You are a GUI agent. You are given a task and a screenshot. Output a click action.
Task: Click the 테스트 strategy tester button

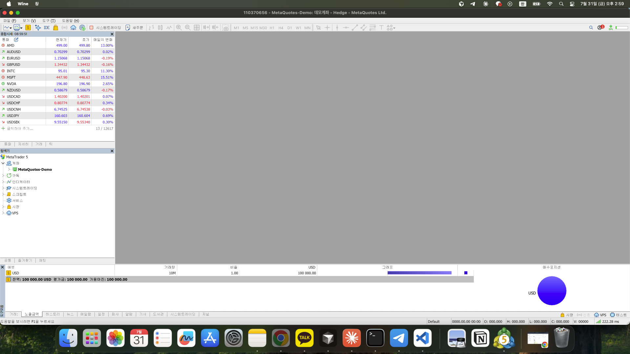pos(619,315)
